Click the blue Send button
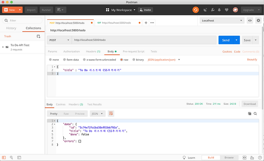 click(226, 40)
